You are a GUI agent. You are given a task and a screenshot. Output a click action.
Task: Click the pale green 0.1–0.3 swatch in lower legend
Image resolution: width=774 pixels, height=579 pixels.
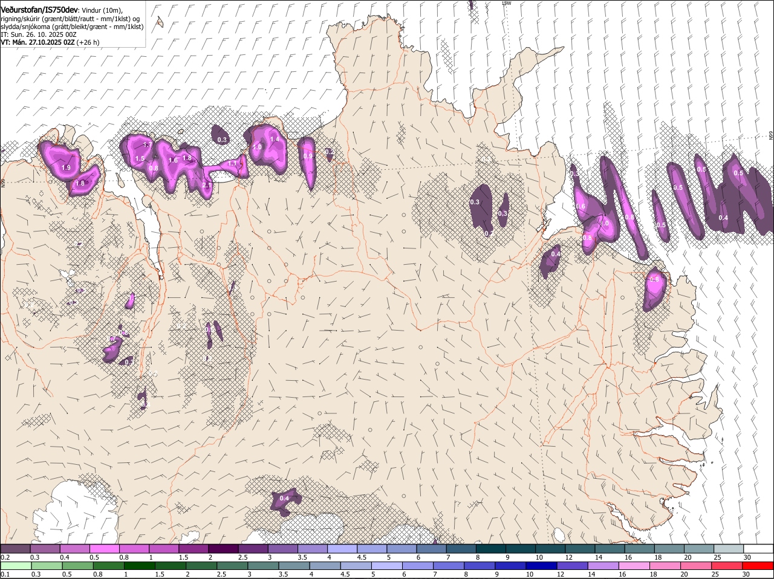15,566
